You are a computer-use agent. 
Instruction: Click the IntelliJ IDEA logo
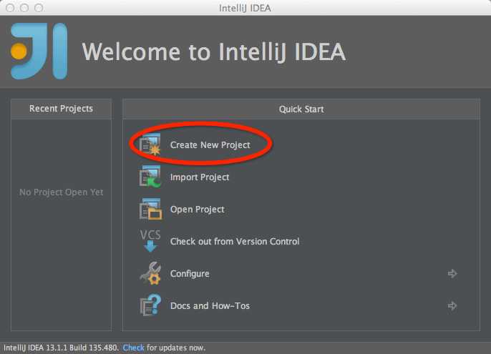click(x=39, y=51)
